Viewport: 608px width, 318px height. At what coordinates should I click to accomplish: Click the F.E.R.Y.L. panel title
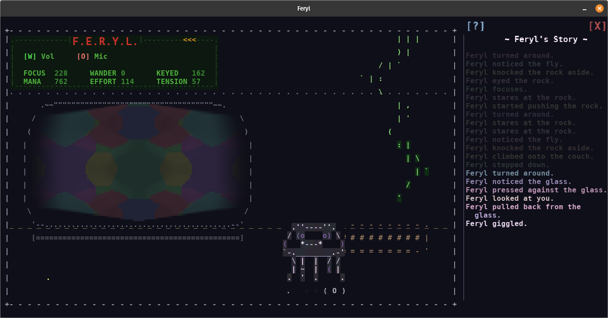tap(105, 42)
